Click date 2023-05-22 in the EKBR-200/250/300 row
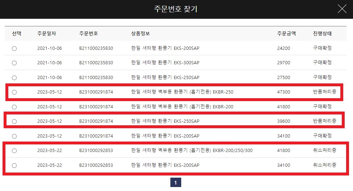Image resolution: width=353 pixels, height=191 pixels. (50, 150)
